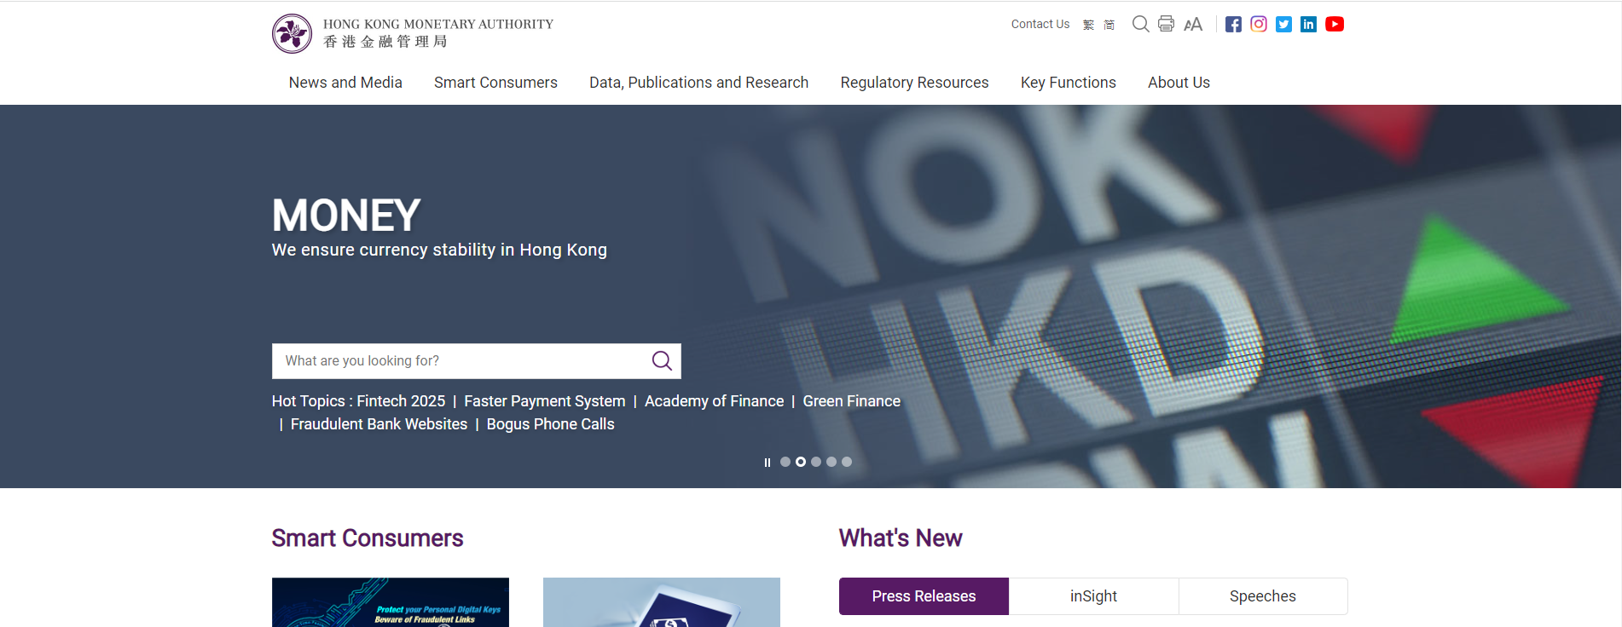Open News and Media menu

345,83
